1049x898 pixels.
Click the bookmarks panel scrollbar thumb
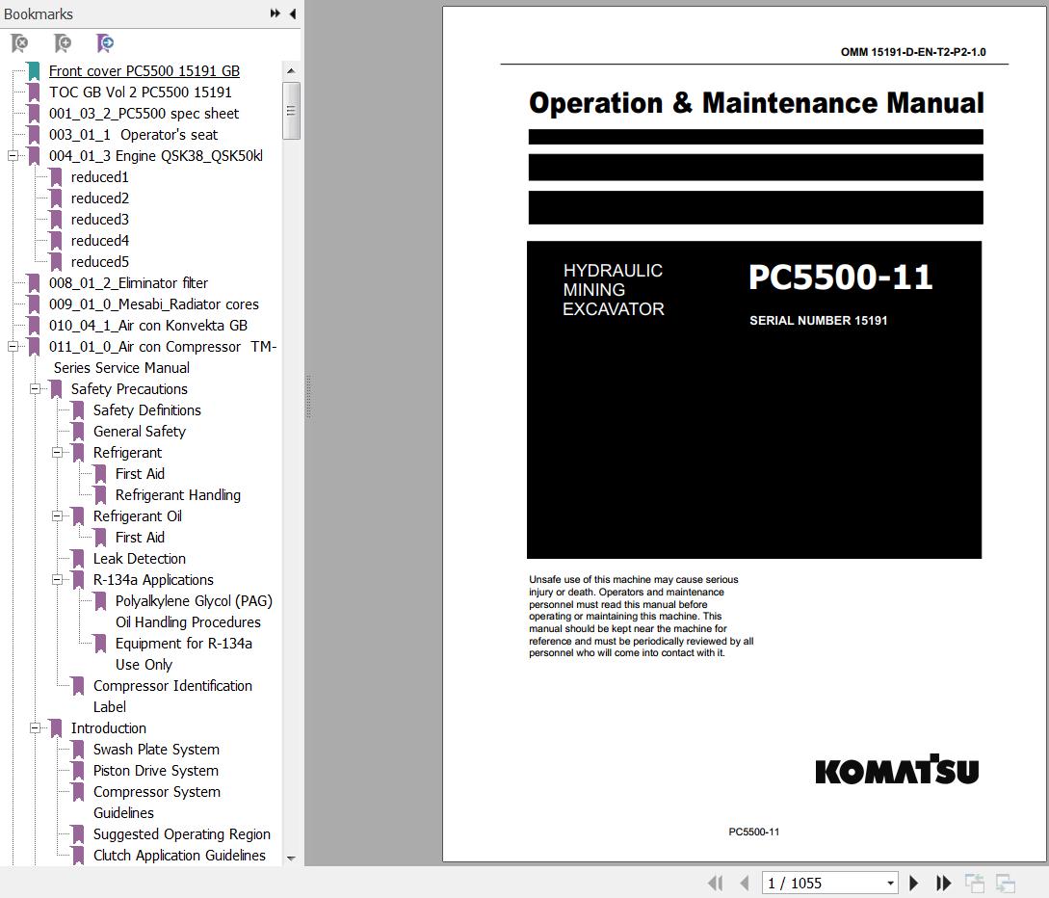(291, 111)
